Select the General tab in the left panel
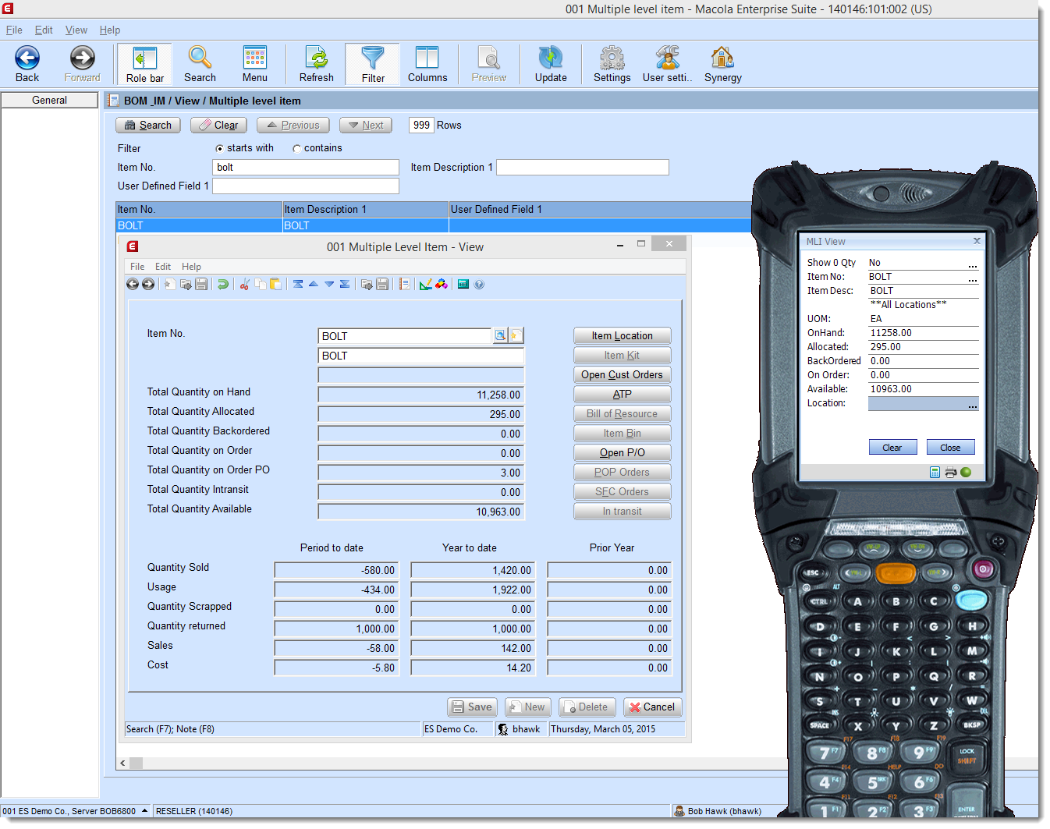Image resolution: width=1050 pixels, height=829 pixels. (x=50, y=100)
